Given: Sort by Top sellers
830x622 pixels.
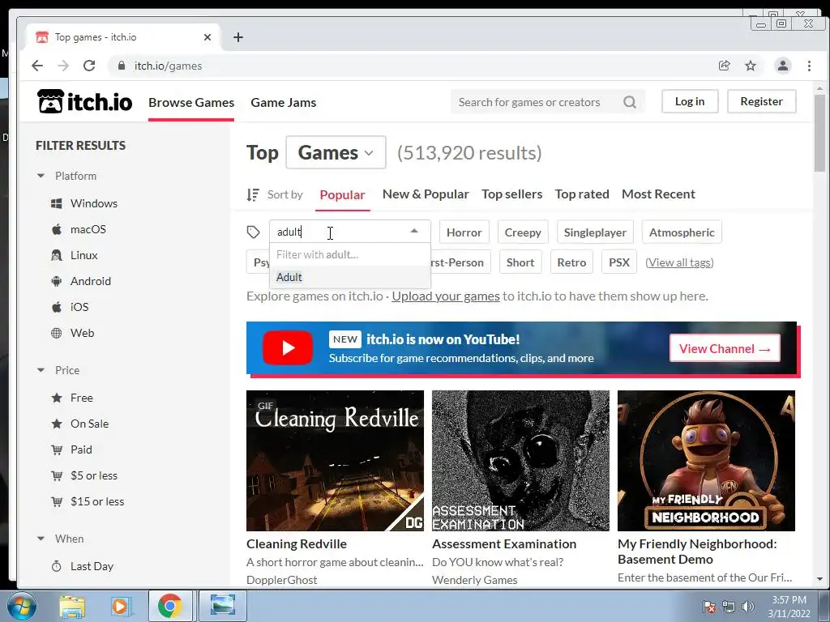Looking at the screenshot, I should [512, 194].
